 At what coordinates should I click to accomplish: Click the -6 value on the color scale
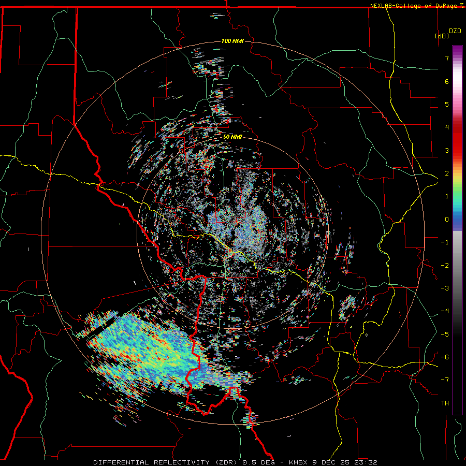pos(445,357)
